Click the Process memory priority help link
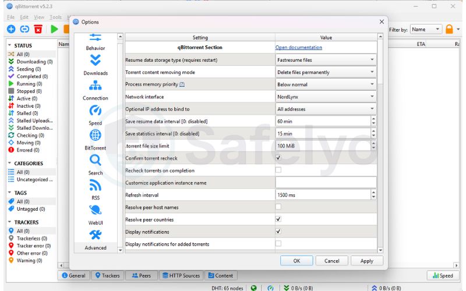 (x=182, y=84)
